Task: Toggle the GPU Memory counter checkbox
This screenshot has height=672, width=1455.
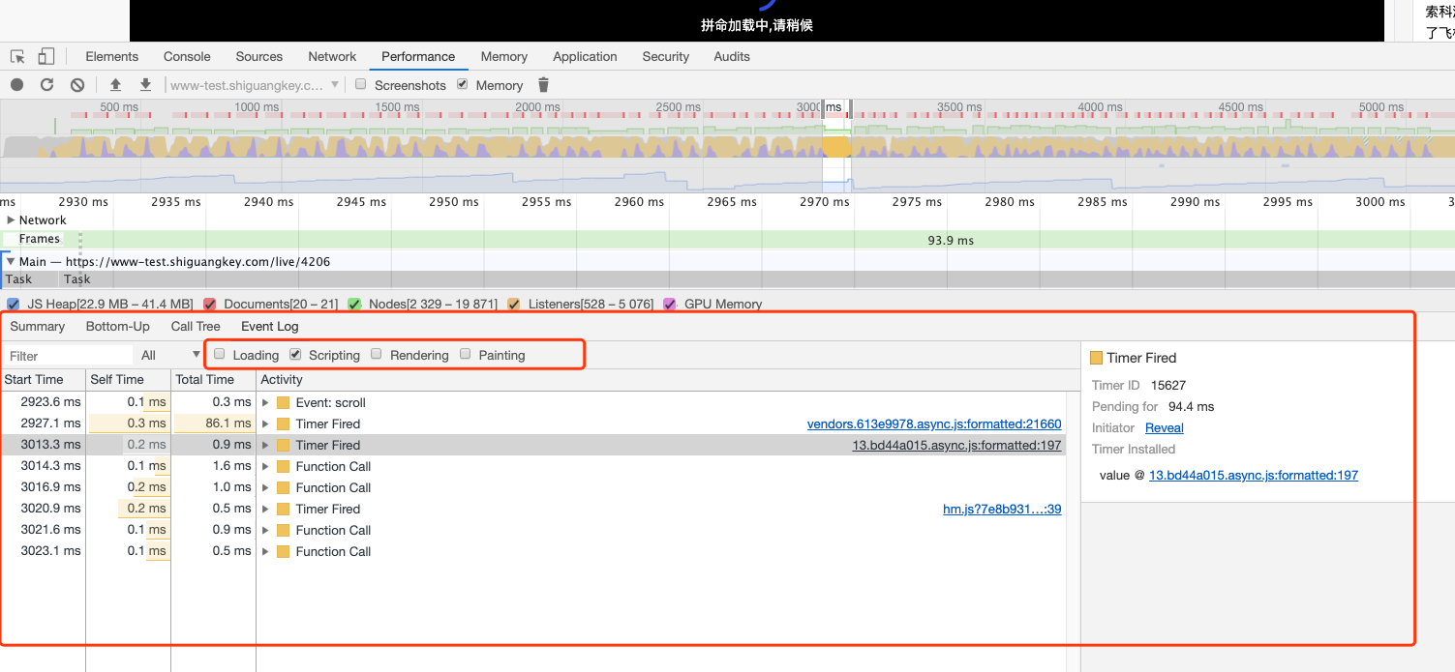Action: click(670, 304)
